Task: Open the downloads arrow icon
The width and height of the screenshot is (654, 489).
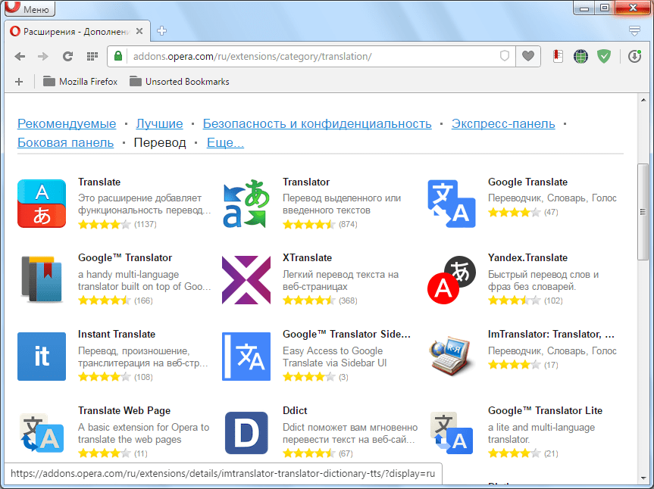Action: [635, 57]
